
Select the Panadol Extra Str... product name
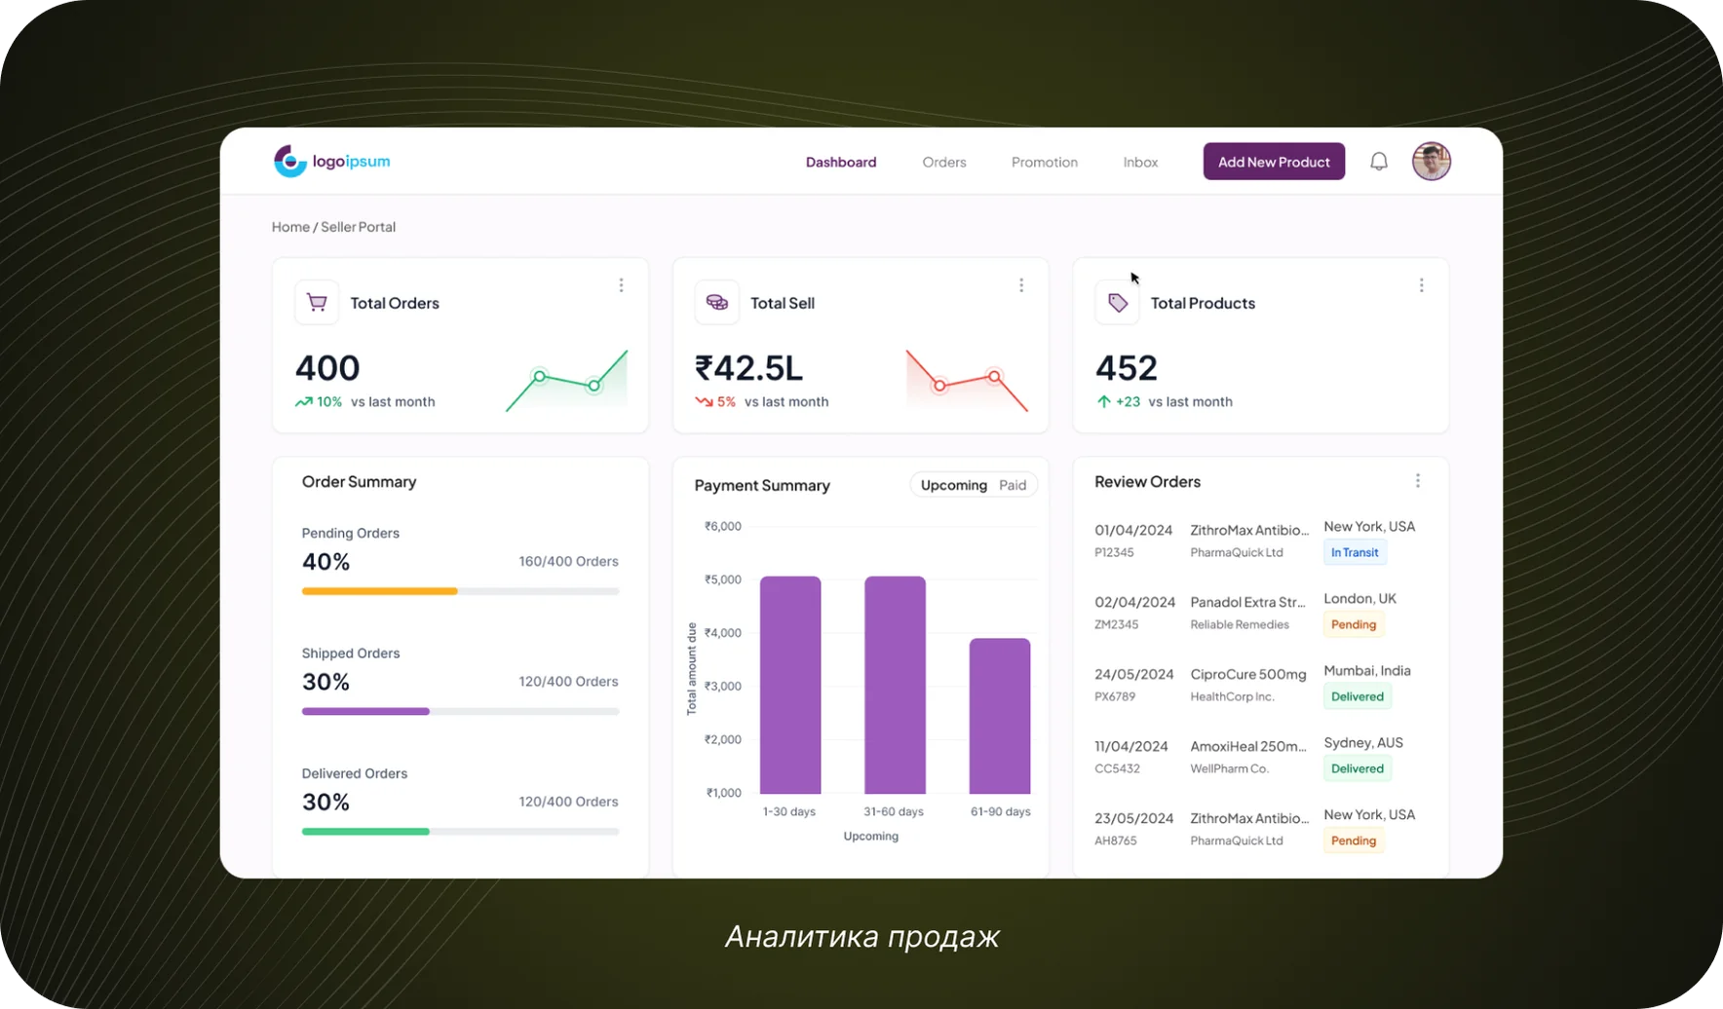[1247, 602]
